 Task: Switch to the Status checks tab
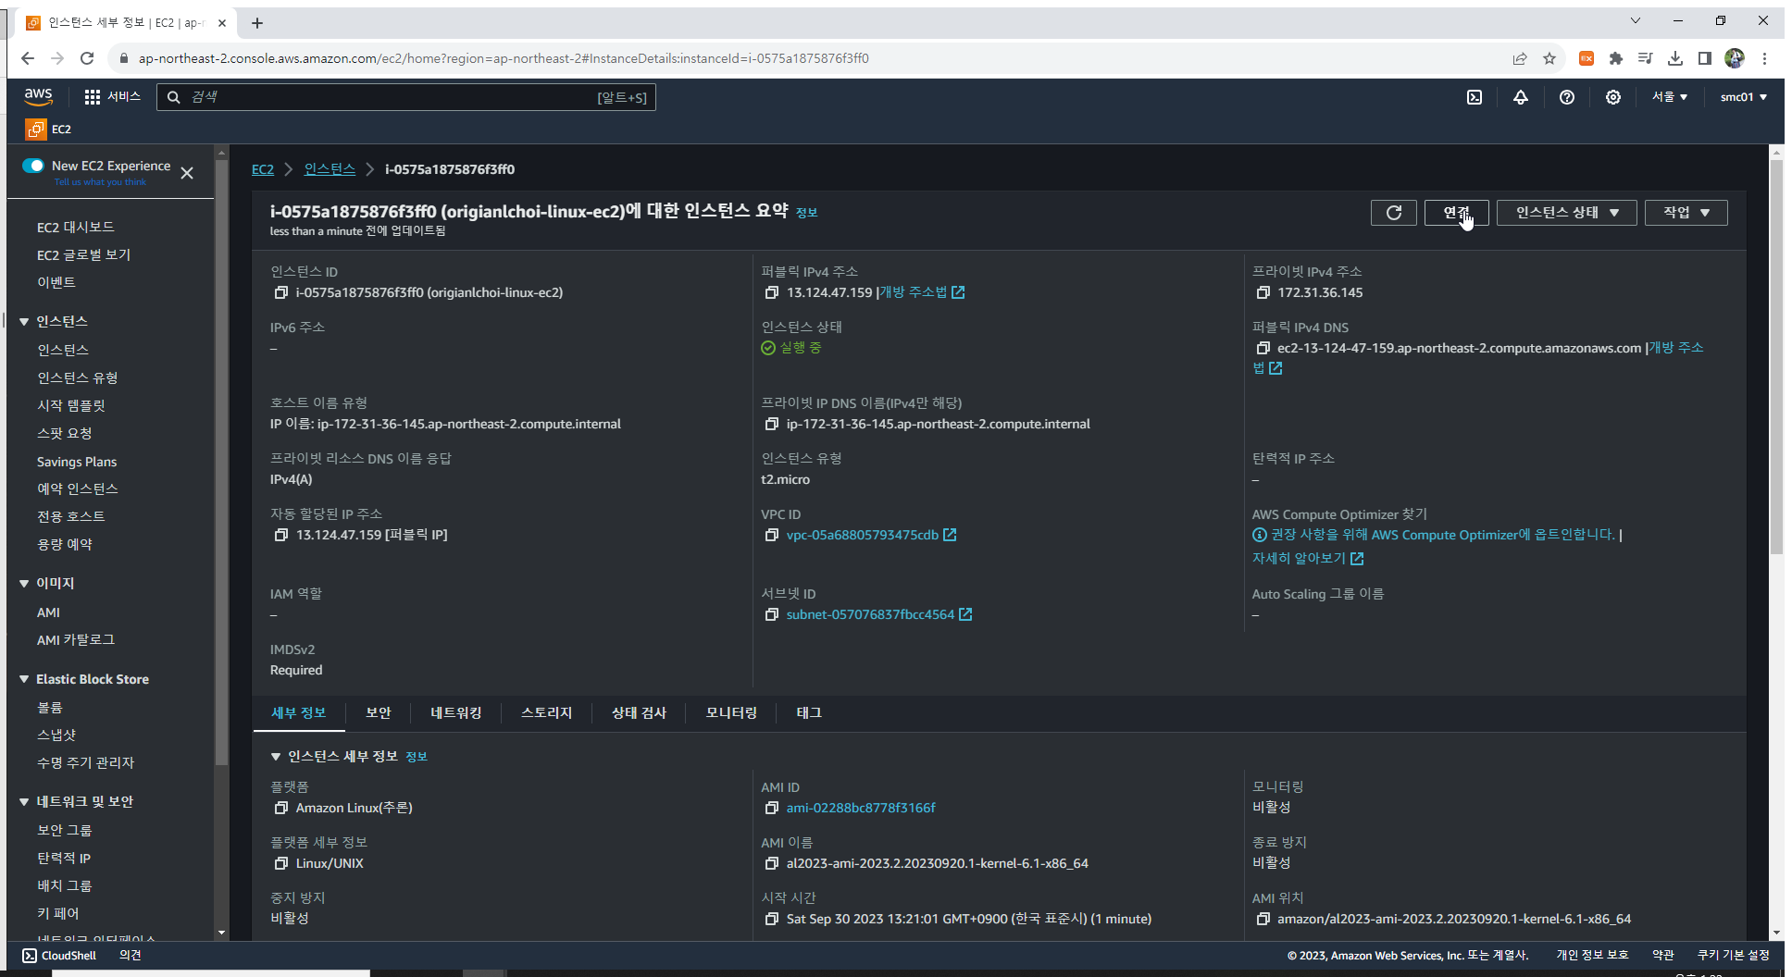coord(639,712)
